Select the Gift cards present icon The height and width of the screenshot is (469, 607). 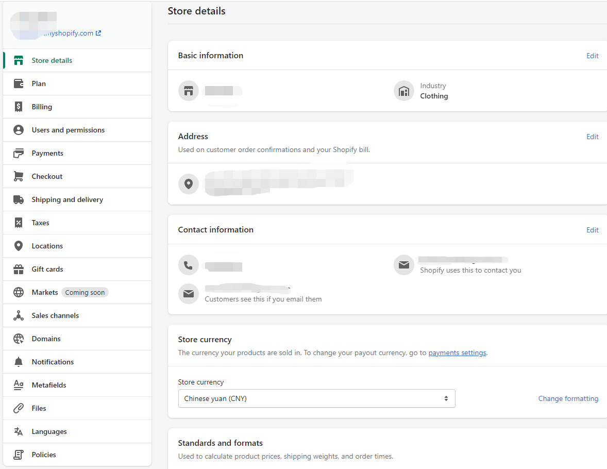[19, 269]
